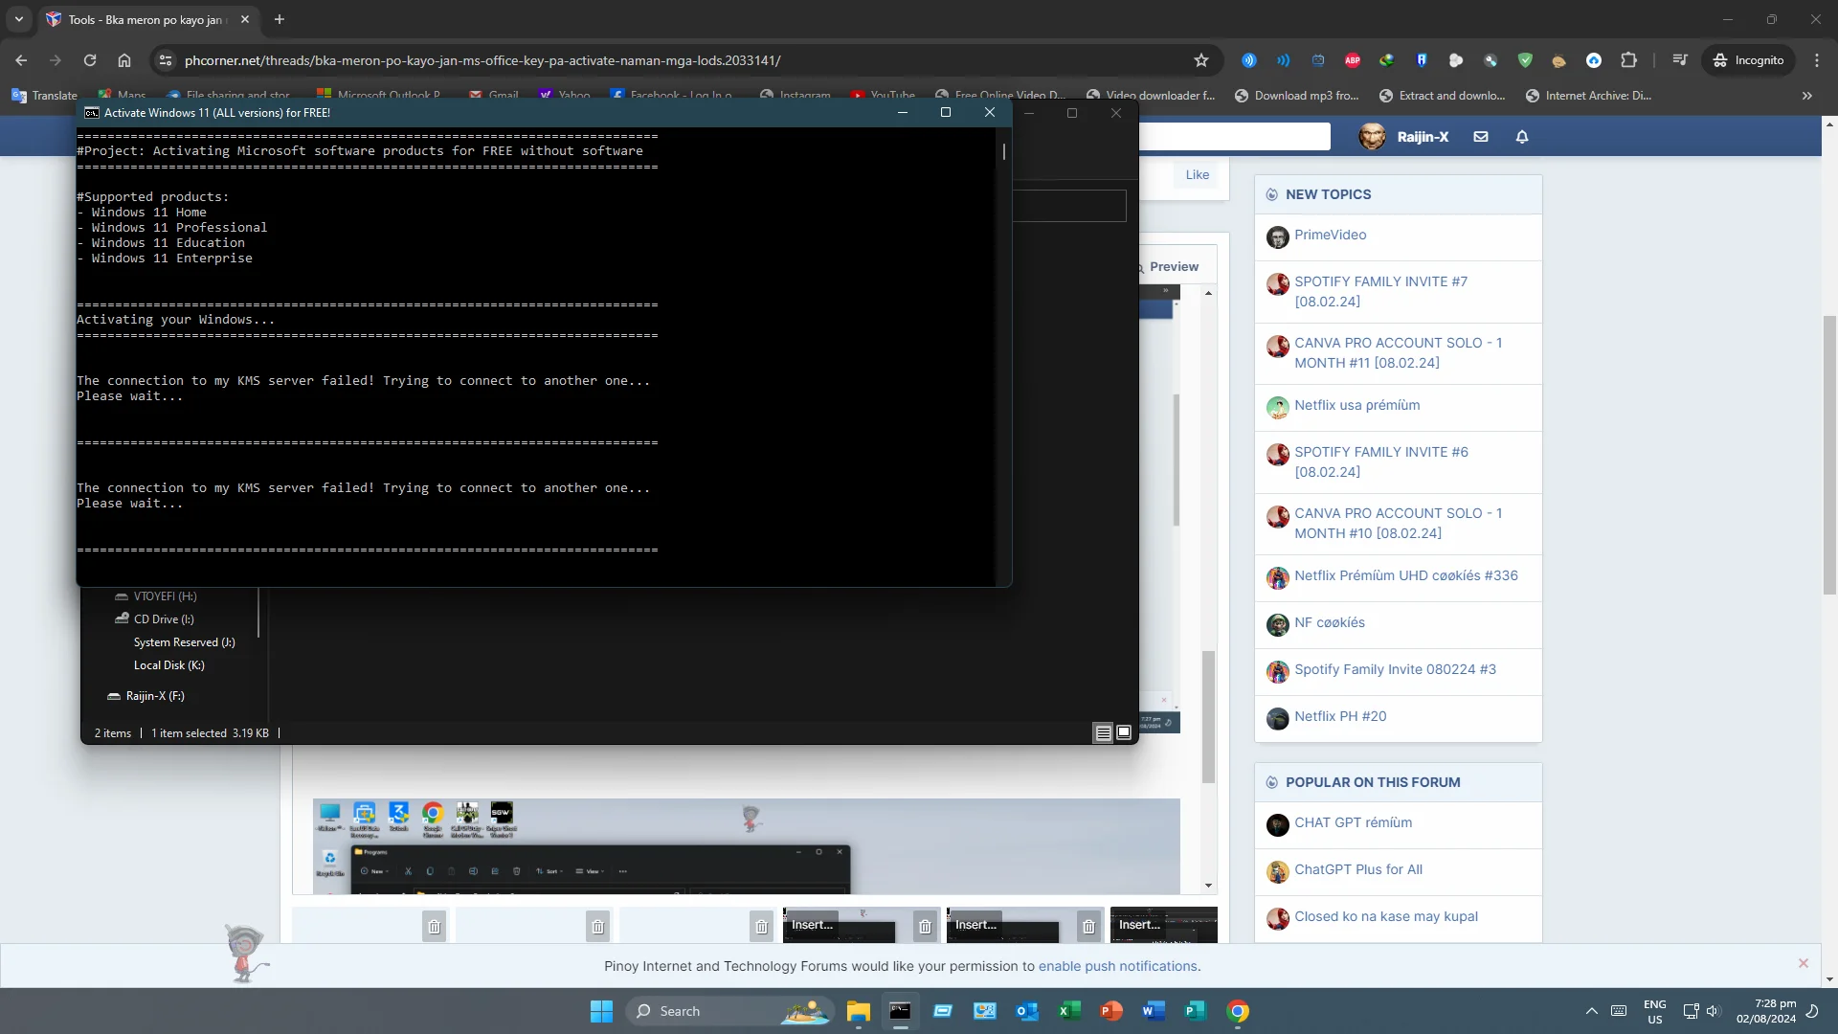Select System Reserved (J:) in Explorer tree

184,641
